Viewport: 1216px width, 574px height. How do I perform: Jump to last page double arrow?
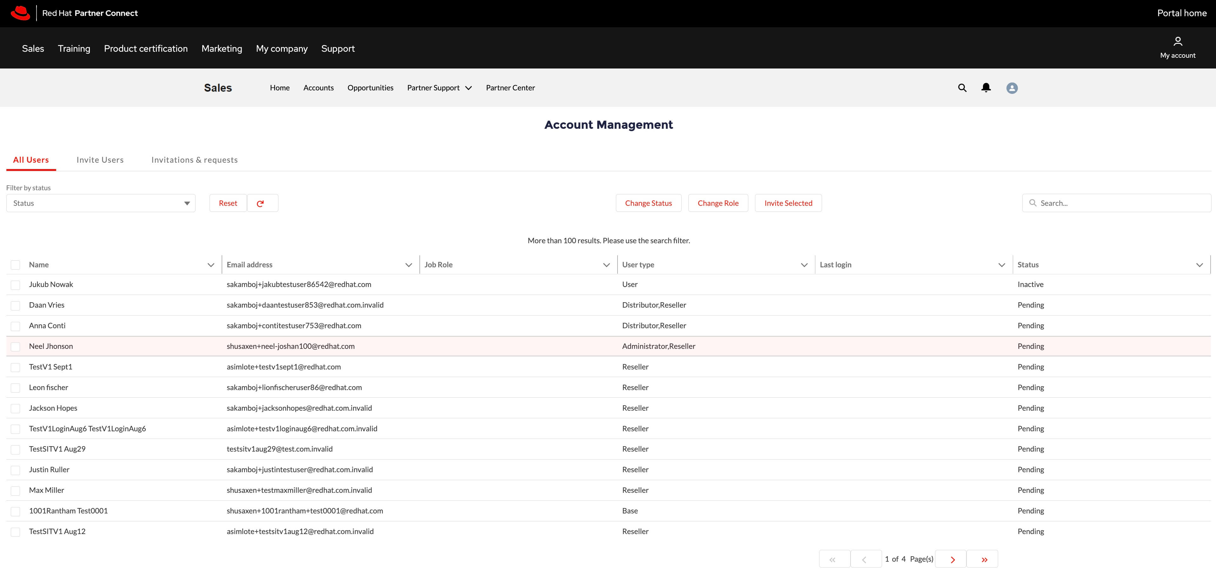click(x=984, y=559)
